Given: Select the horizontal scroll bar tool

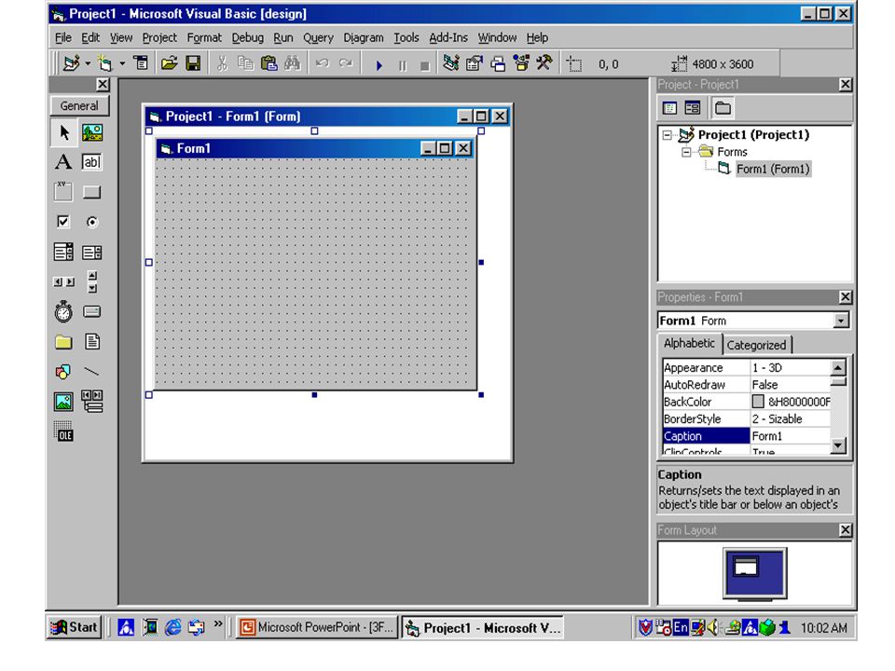Looking at the screenshot, I should click(63, 281).
